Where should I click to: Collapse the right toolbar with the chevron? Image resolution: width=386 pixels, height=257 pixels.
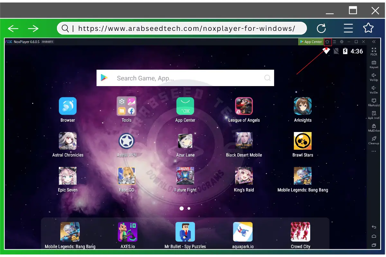pyautogui.click(x=374, y=41)
